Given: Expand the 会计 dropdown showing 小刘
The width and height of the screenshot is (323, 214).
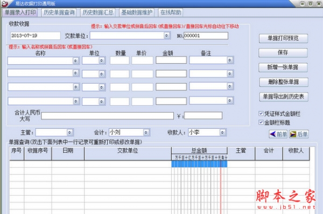Looking at the screenshot, I should [146, 133].
